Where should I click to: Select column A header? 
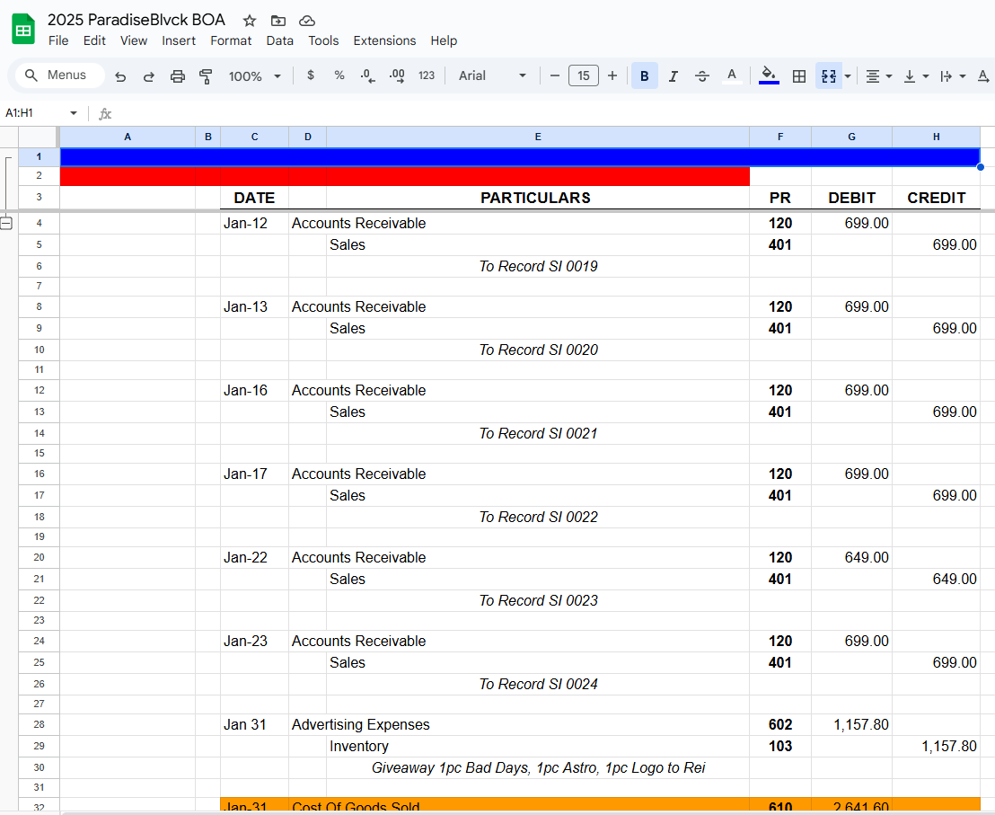tap(128, 137)
